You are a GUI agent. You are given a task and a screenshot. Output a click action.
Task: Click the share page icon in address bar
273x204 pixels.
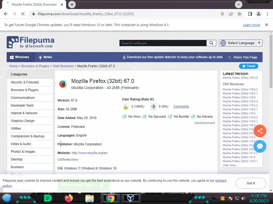[x=231, y=14]
